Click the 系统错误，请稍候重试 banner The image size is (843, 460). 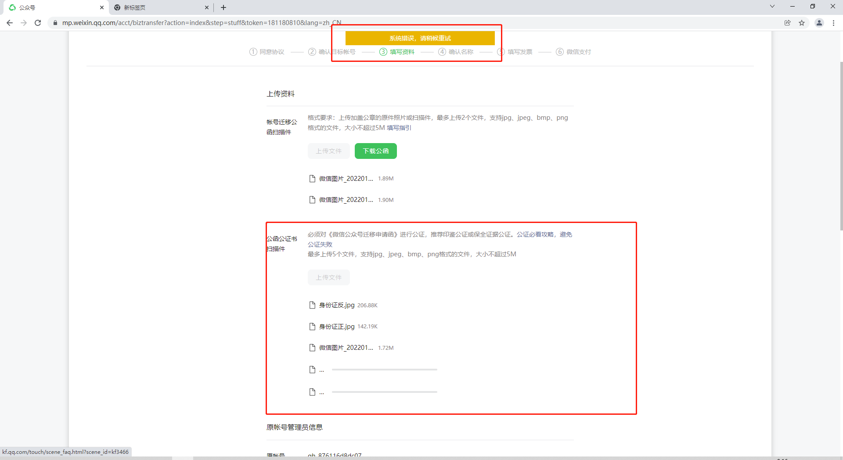[x=420, y=38]
